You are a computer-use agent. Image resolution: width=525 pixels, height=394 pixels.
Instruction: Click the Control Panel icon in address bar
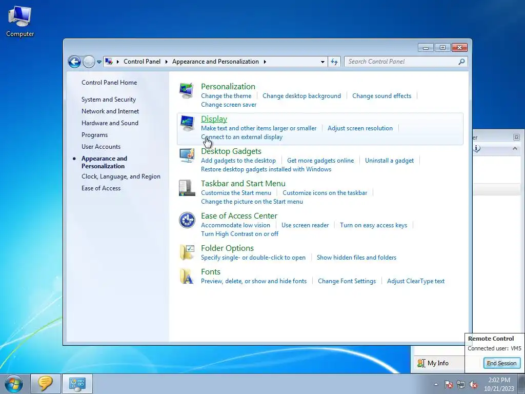click(x=109, y=62)
